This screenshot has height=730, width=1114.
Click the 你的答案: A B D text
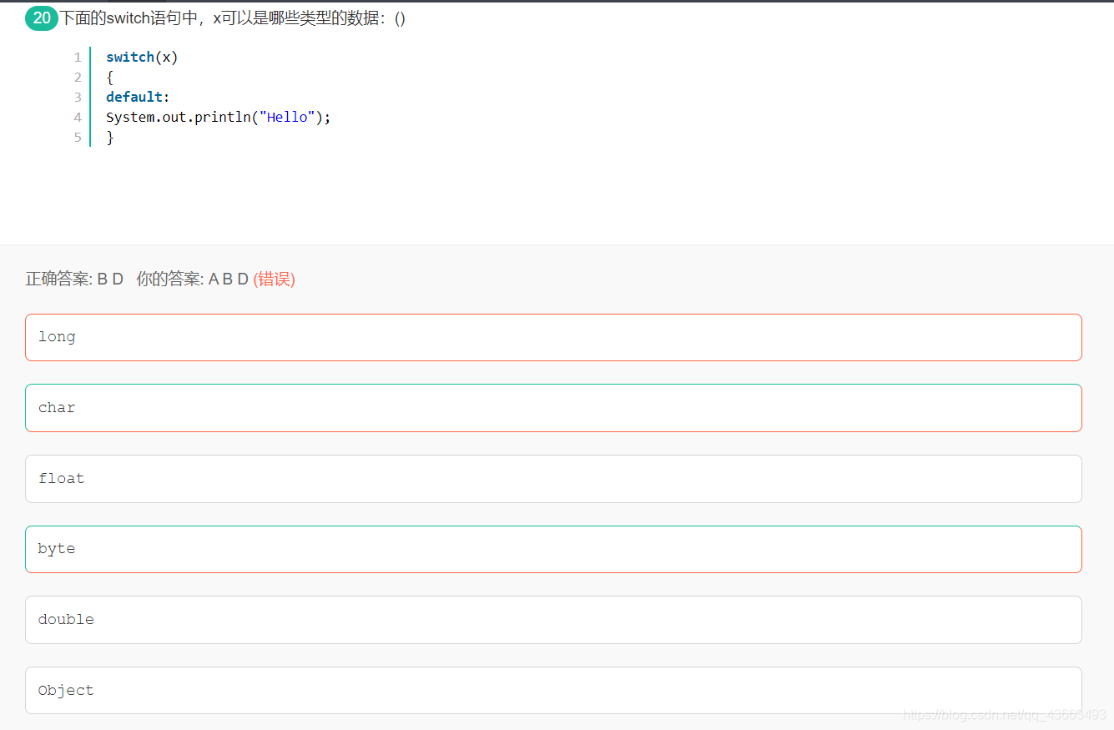pos(193,279)
